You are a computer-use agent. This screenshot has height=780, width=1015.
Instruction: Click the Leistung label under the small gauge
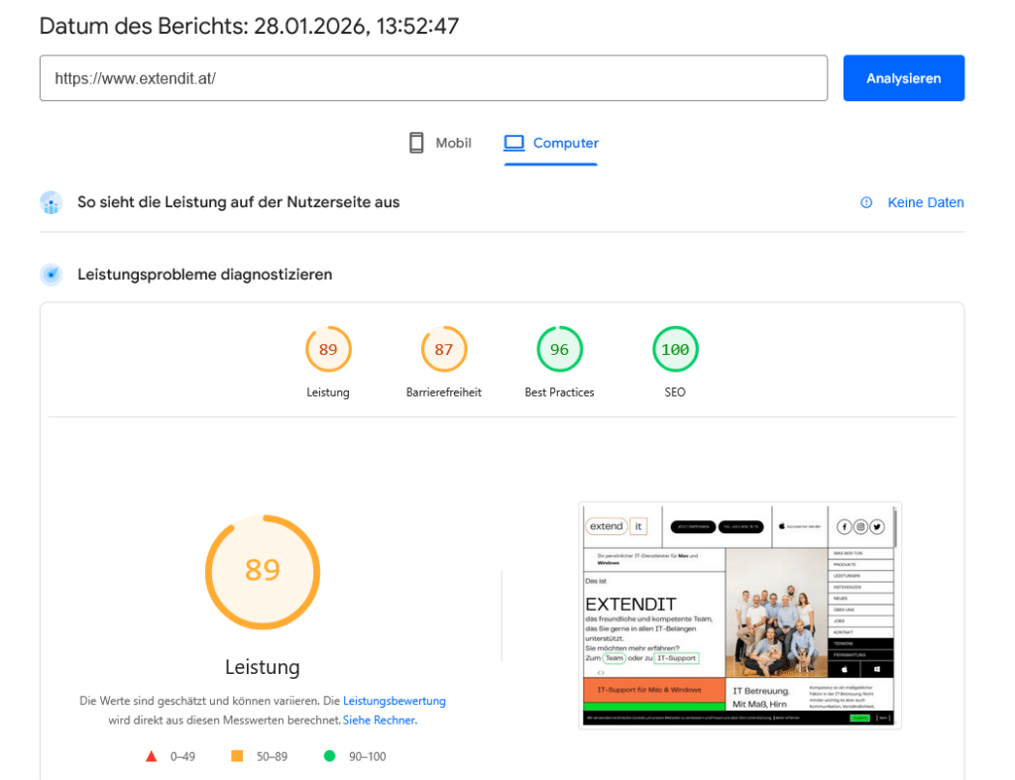click(x=328, y=392)
